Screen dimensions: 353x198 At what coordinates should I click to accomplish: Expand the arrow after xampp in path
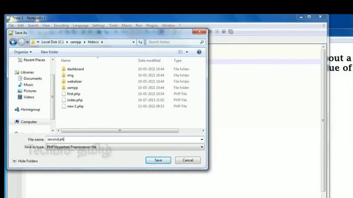pos(84,42)
